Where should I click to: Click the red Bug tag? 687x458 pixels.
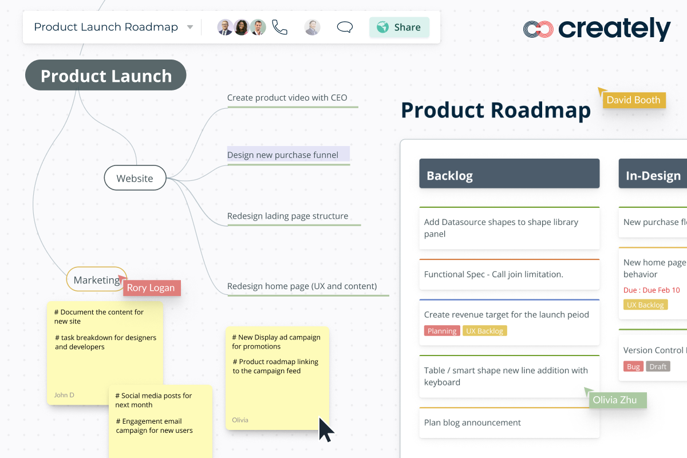633,366
